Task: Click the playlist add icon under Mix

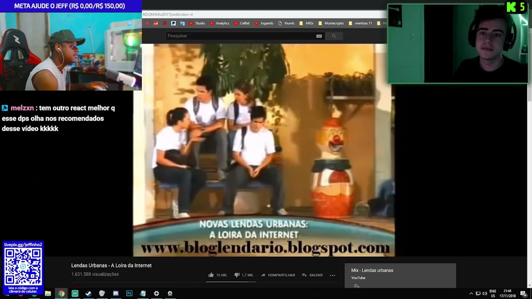Action: pos(356,286)
